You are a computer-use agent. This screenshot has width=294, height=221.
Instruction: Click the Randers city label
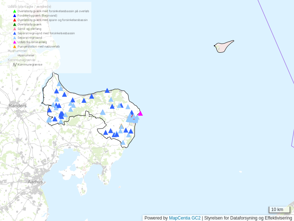pos(18,106)
